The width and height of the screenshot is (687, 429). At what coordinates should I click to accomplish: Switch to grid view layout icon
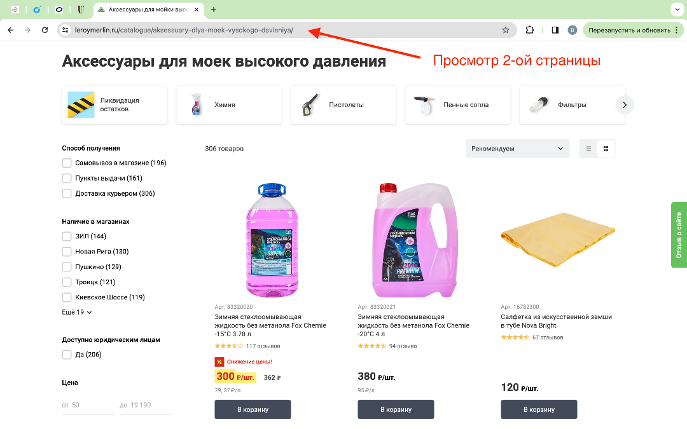click(606, 149)
